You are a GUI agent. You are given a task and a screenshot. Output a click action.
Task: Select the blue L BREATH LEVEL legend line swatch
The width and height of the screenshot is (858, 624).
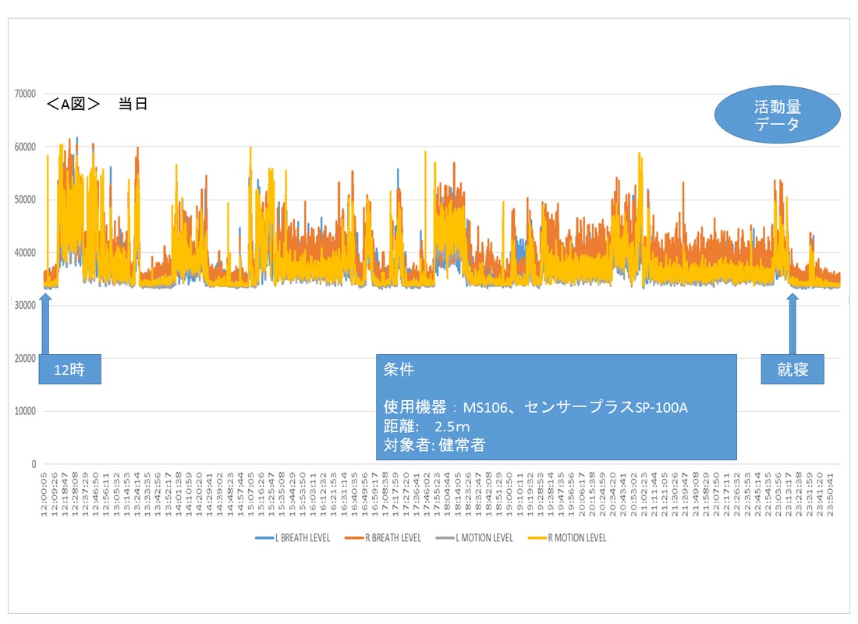pyautogui.click(x=264, y=538)
